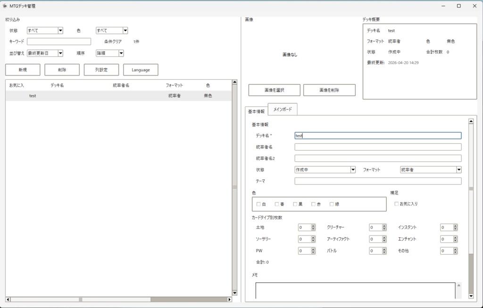
Task: Click 条件クリア to reset filters
Action: coord(113,41)
